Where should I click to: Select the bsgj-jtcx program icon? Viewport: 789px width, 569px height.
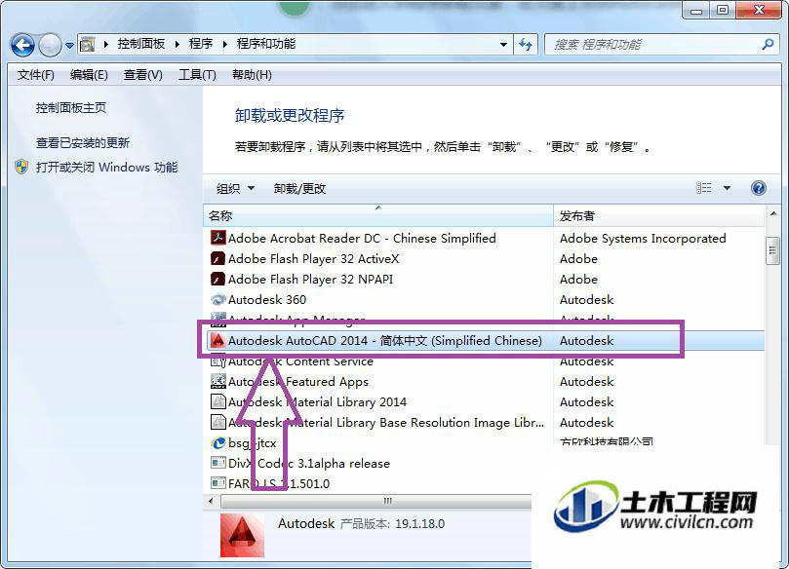pos(217,443)
